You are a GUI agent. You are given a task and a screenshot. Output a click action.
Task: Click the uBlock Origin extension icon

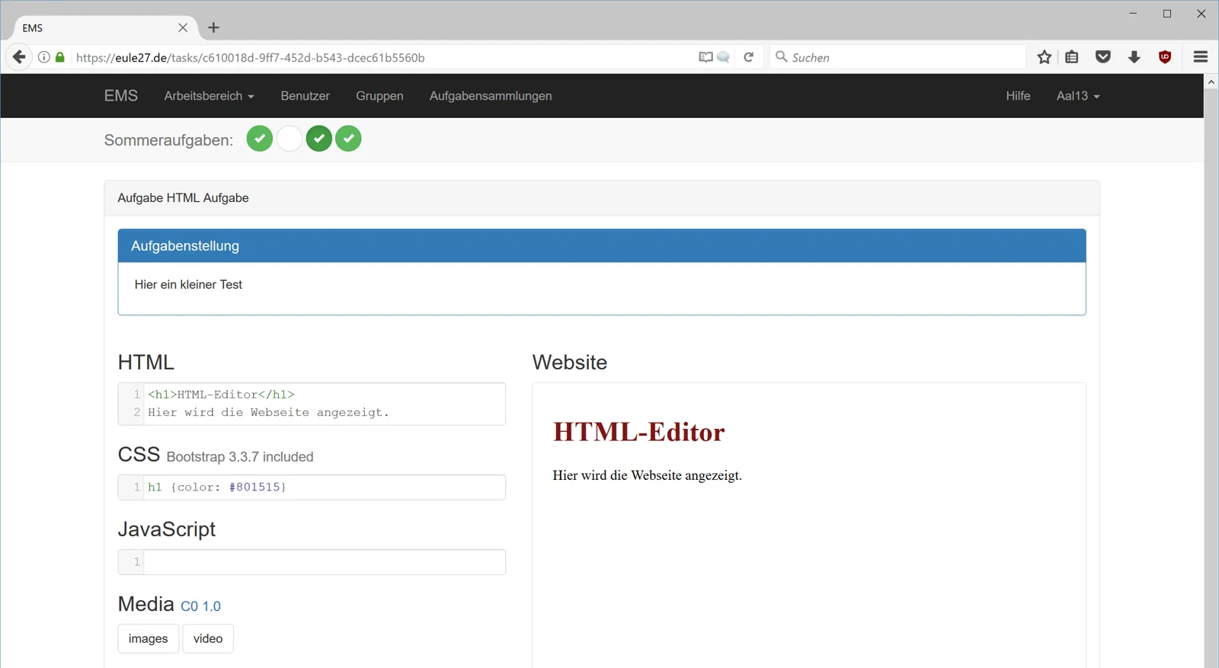1165,57
